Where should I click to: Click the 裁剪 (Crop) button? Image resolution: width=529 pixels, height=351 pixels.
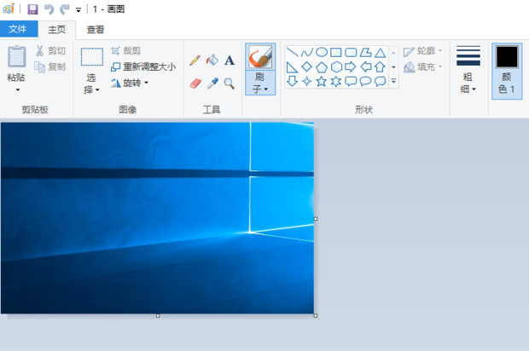coord(125,51)
